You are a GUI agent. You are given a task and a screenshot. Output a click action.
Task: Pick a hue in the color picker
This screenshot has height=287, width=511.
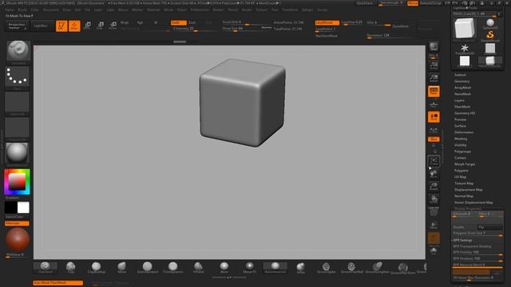17,182
